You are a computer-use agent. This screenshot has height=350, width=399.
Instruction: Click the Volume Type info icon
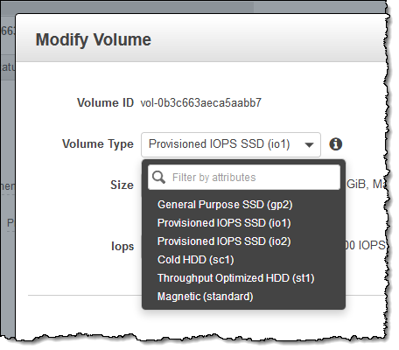point(335,144)
